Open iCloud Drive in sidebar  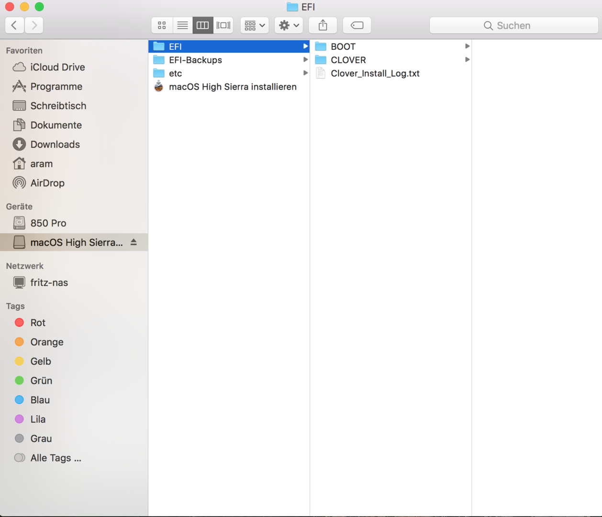click(74, 67)
